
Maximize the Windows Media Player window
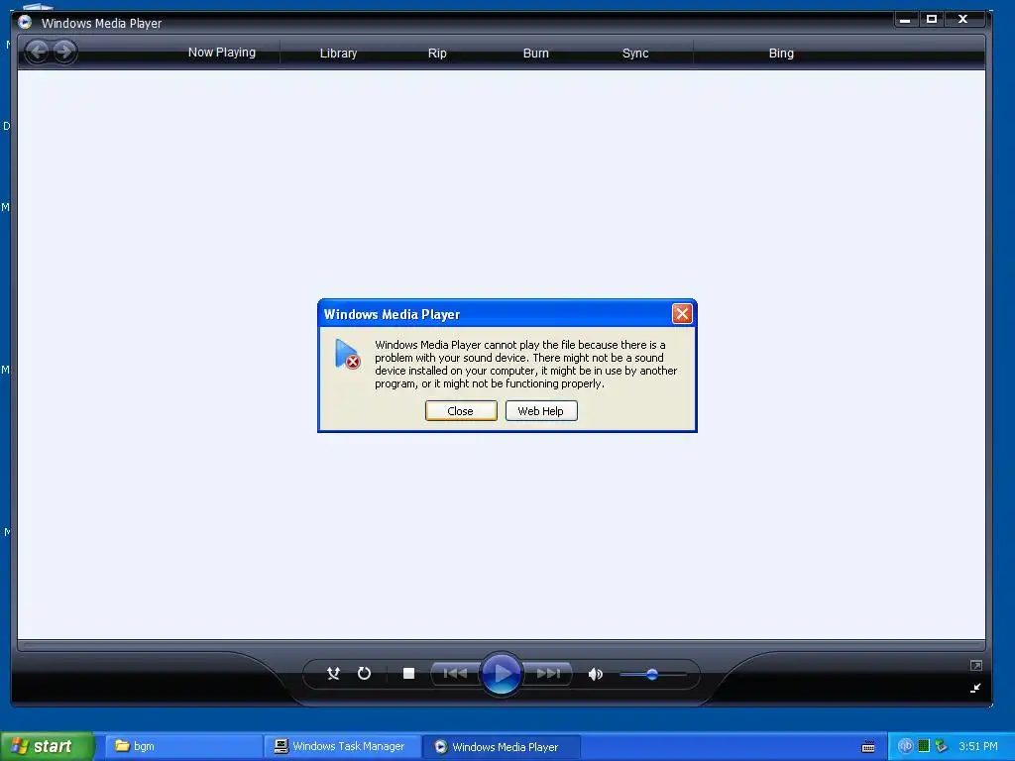(x=932, y=20)
